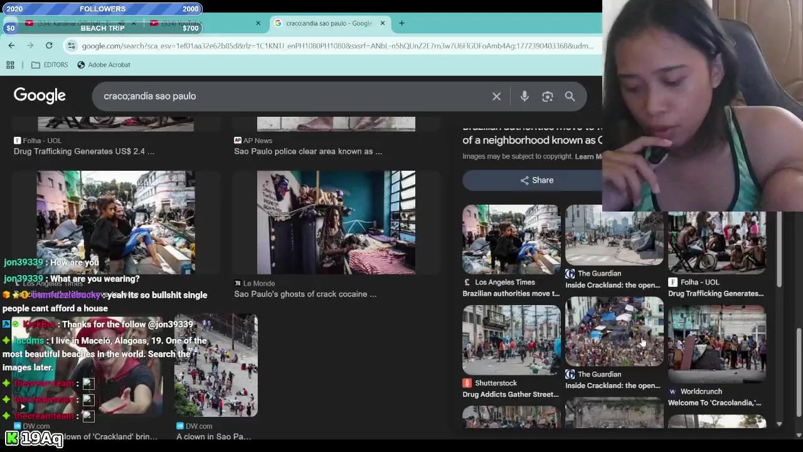The width and height of the screenshot is (803, 452).
Task: Click the address bar URL
Action: (x=338, y=46)
